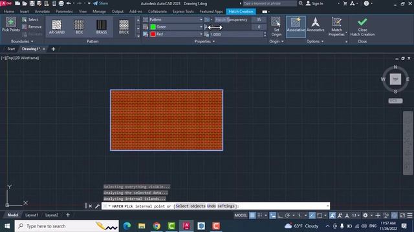414x232 pixels.
Task: Switch to the Layout1 tab
Action: pyautogui.click(x=32, y=215)
